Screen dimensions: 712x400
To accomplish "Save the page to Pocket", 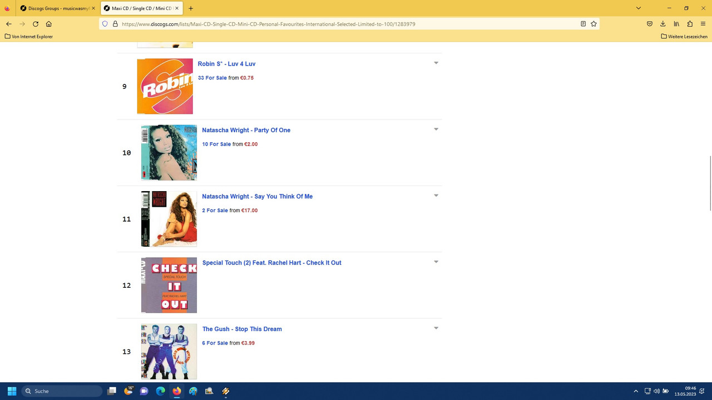I will pyautogui.click(x=650, y=24).
